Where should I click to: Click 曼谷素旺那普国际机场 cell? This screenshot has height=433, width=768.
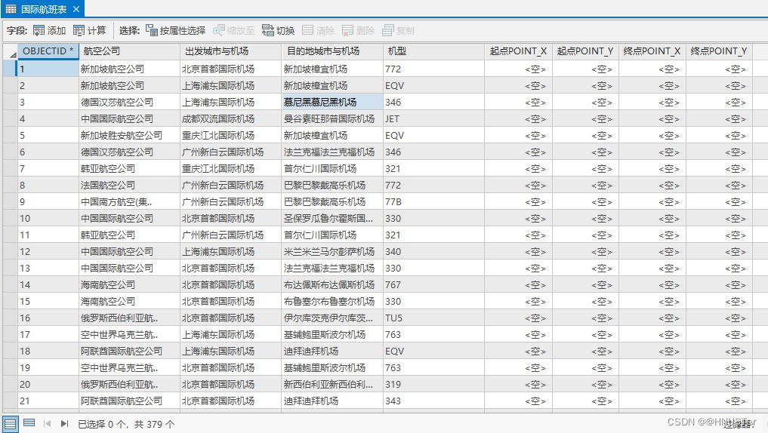[332, 119]
